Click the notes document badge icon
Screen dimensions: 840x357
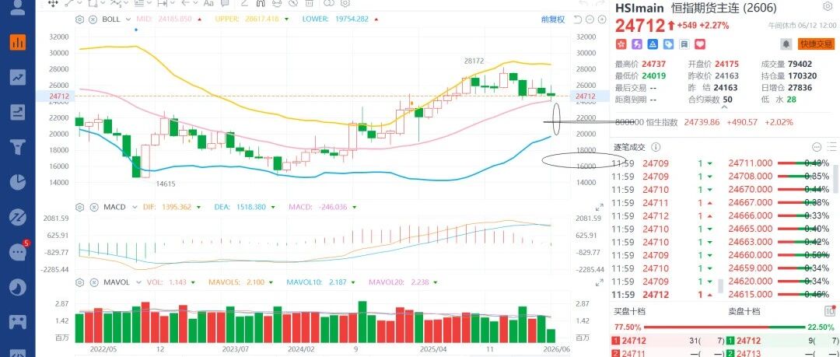[684, 44]
